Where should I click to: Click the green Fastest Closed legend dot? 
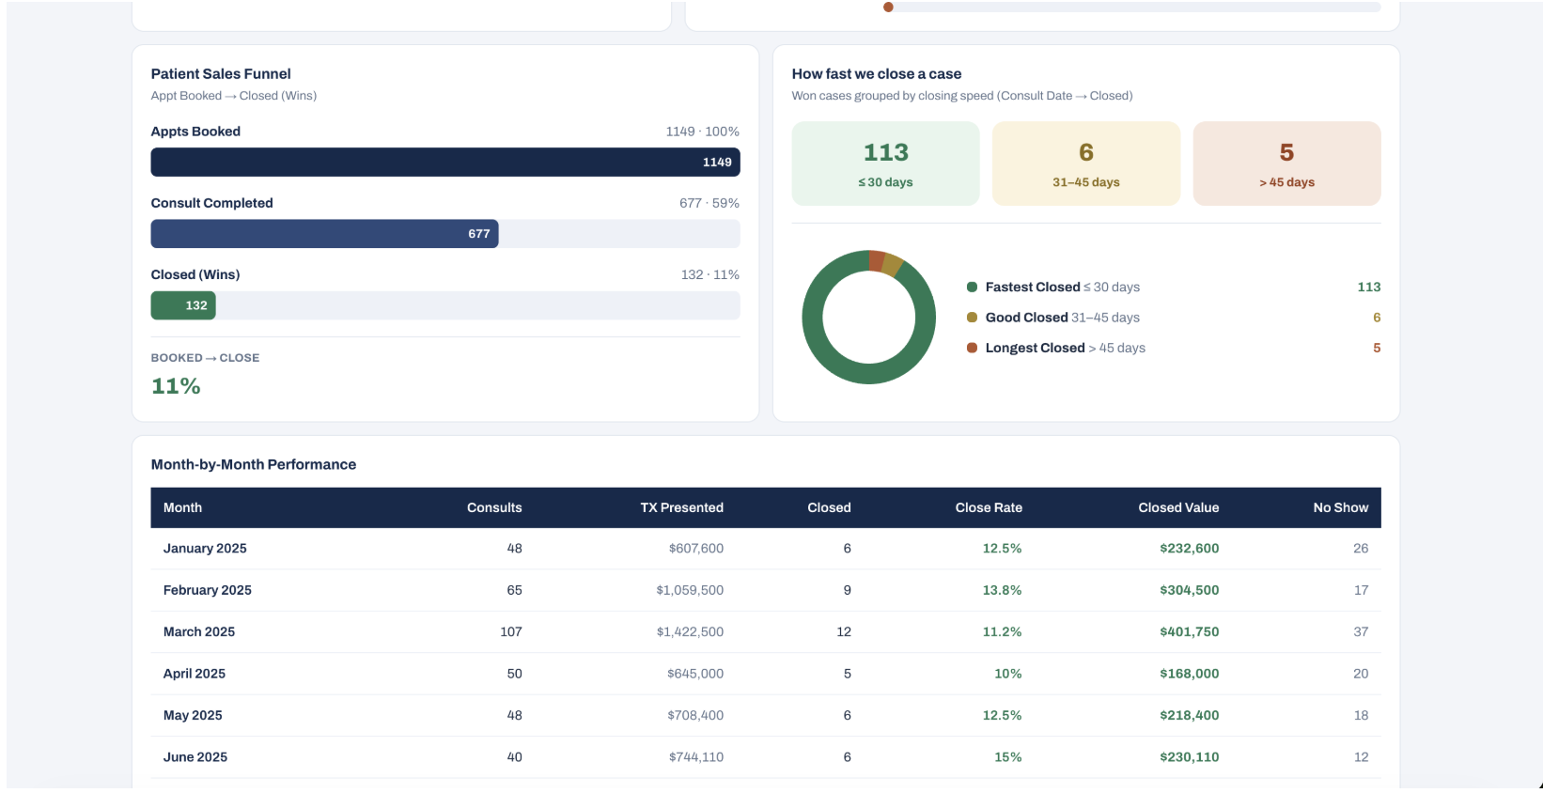coord(972,288)
